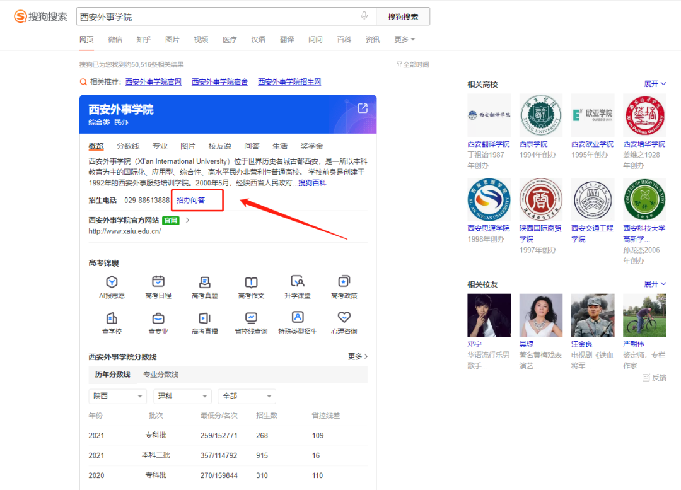Open 心理咨询 heart icon
Image resolution: width=681 pixels, height=490 pixels.
(344, 318)
